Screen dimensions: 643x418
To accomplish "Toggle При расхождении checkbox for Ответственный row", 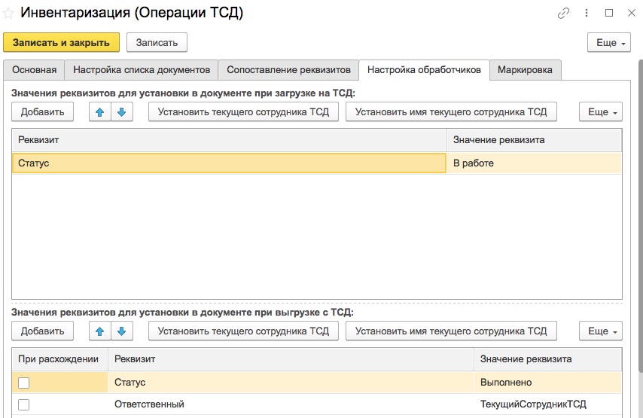I will tap(24, 404).
